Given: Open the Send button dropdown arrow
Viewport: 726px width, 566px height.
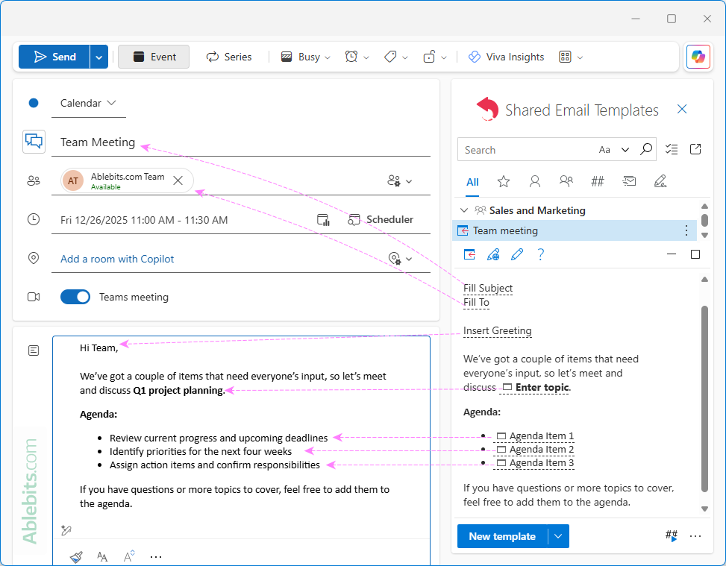Looking at the screenshot, I should coord(98,56).
